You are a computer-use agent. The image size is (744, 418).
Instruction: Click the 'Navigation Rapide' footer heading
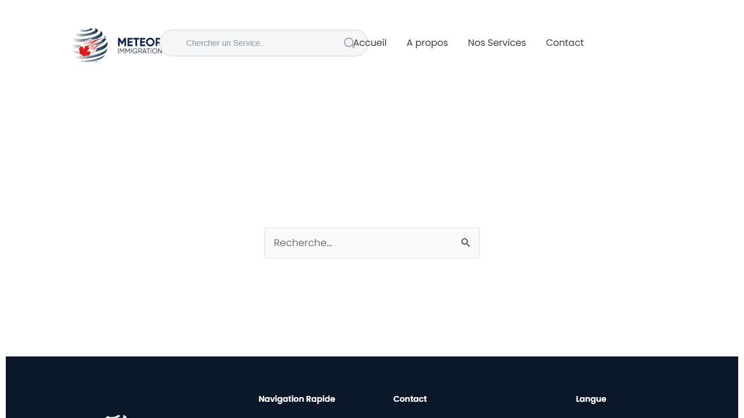tap(297, 399)
